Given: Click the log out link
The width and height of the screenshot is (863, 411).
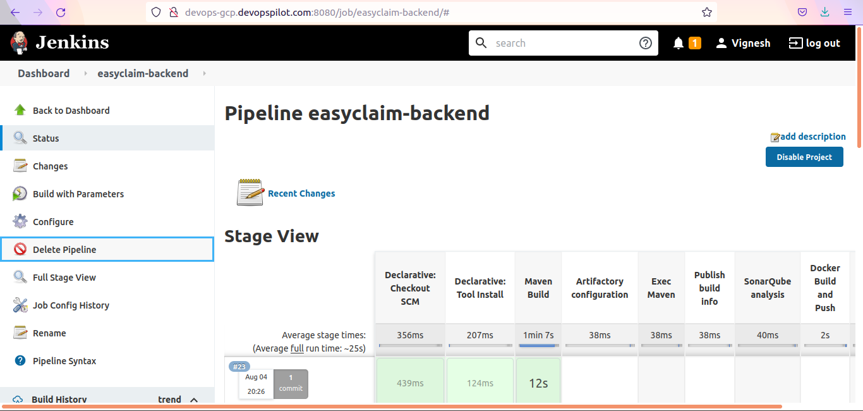Looking at the screenshot, I should [x=814, y=43].
